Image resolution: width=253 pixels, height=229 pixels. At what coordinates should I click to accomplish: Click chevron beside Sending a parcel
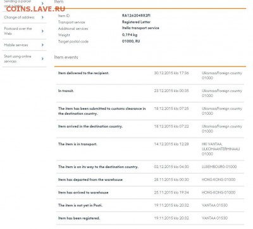pyautogui.click(x=42, y=3)
